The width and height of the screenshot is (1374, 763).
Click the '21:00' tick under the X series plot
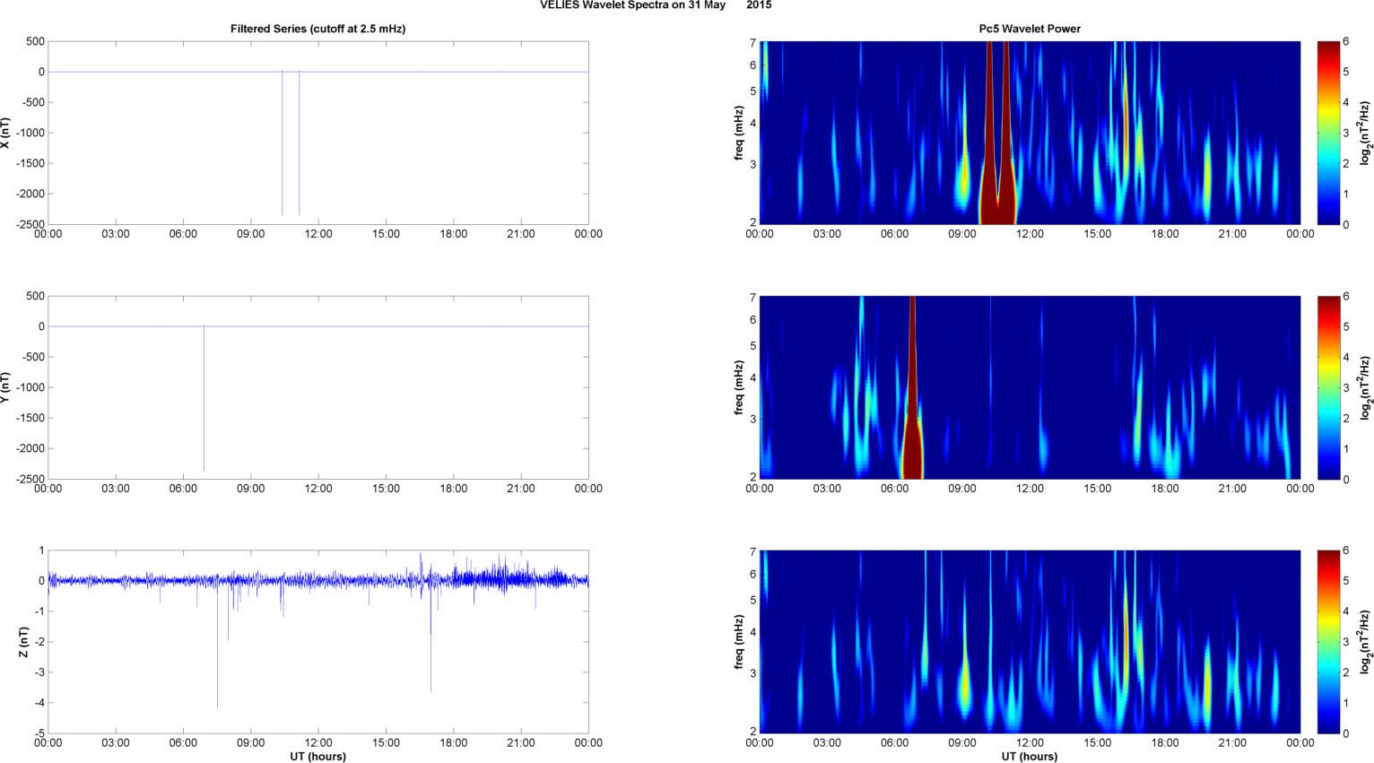(521, 234)
